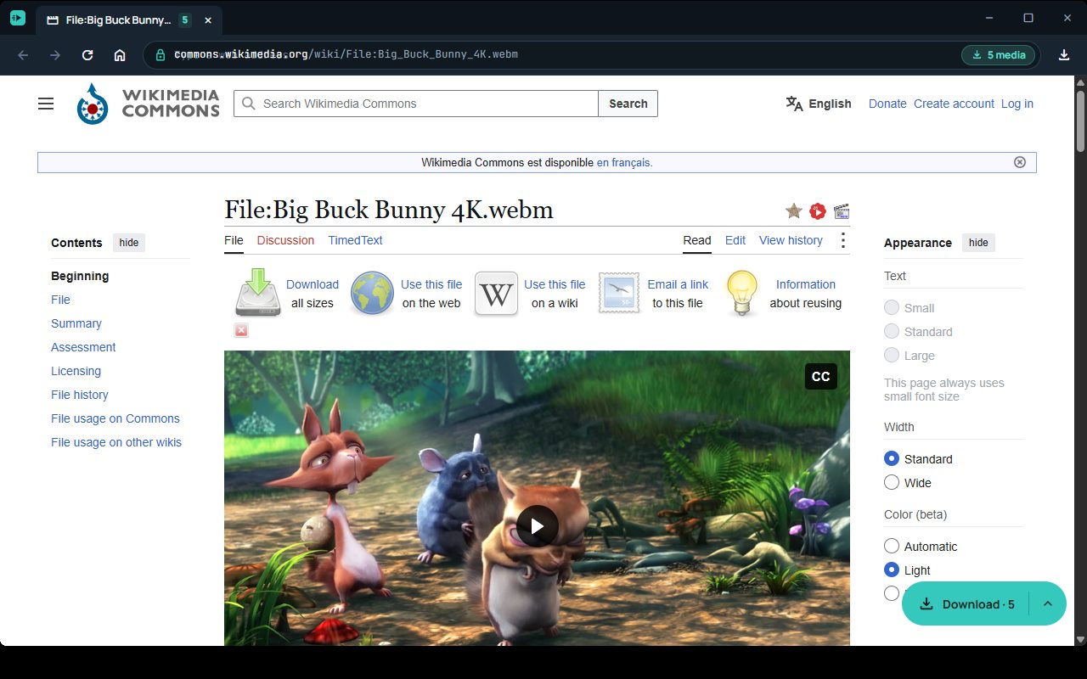
Task: Select Large text size radio button
Action: pos(892,355)
